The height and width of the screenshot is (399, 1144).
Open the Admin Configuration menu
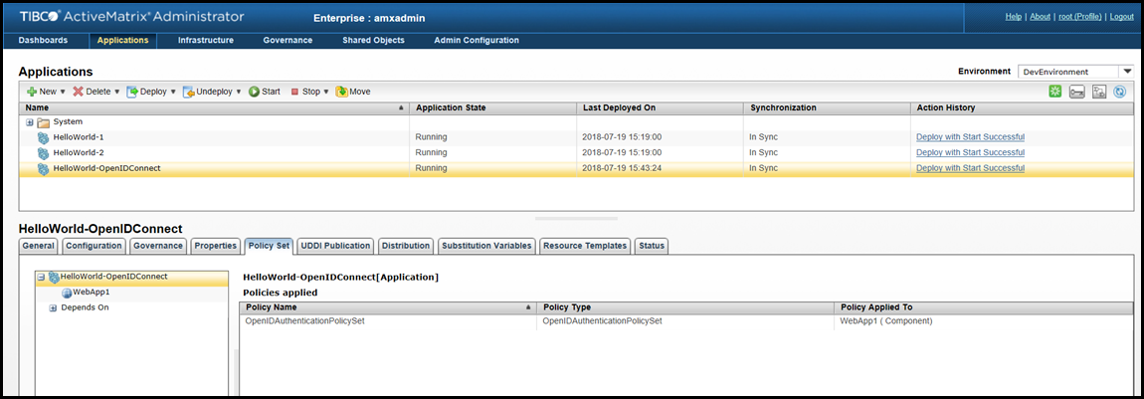(477, 40)
